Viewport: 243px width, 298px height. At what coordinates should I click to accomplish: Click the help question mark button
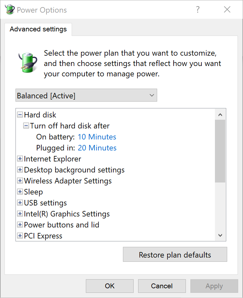(x=198, y=10)
